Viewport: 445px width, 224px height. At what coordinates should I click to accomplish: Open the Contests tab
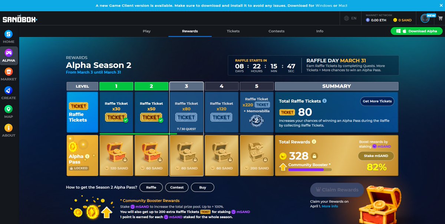(277, 31)
